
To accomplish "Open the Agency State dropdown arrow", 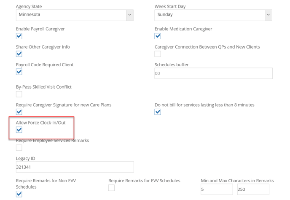I will click(130, 15).
